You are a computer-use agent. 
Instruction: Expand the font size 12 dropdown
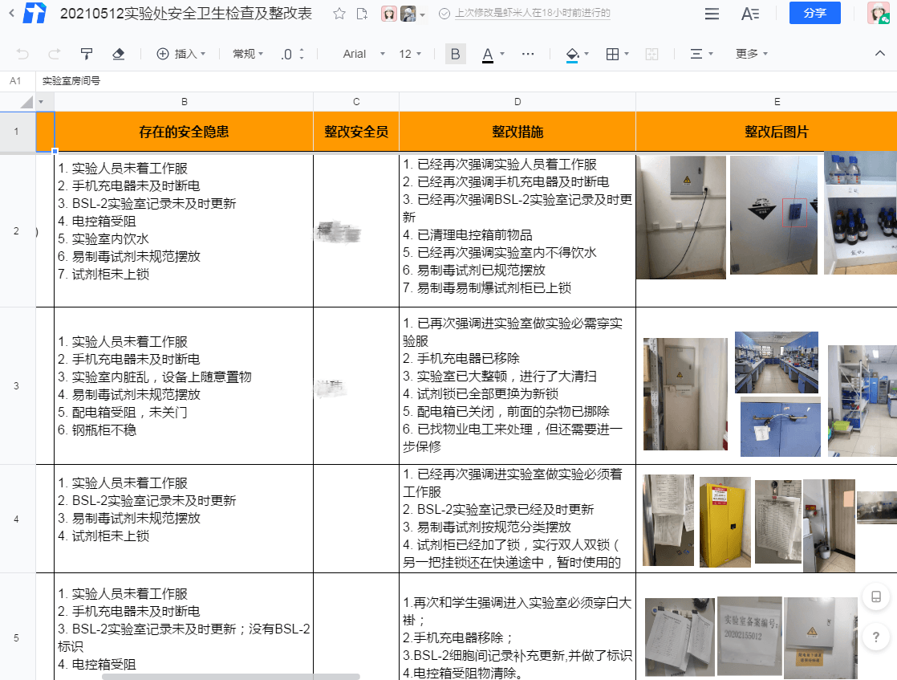pos(411,54)
